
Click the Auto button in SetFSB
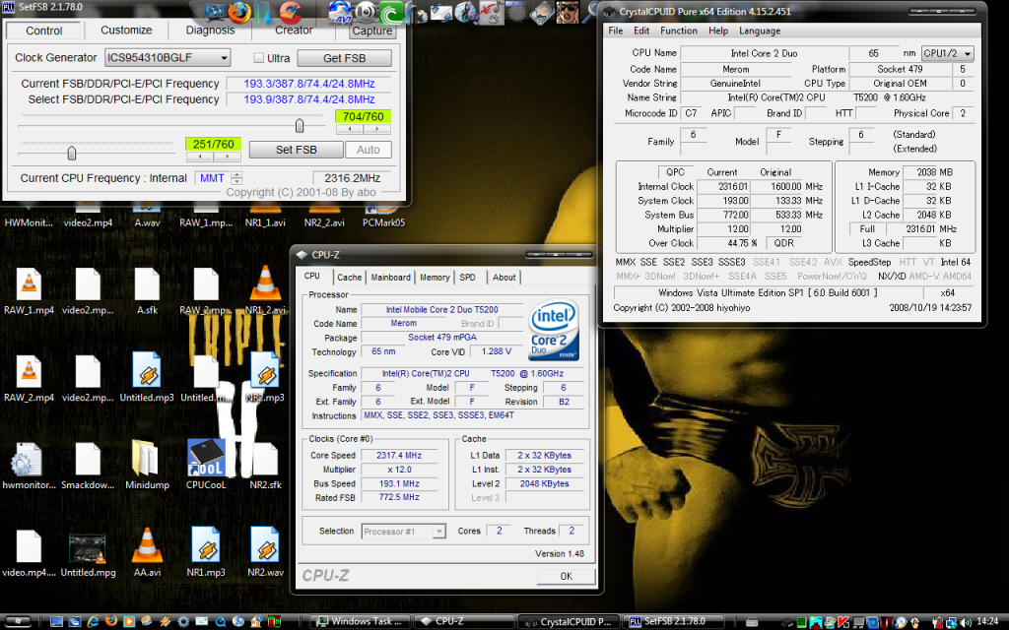click(x=369, y=150)
